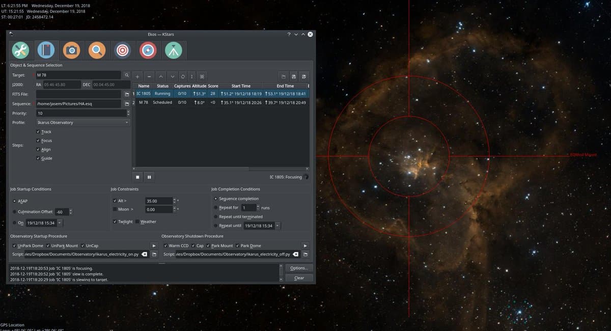Expand the Profile dropdown showing Ikarus Observatory

83,123
